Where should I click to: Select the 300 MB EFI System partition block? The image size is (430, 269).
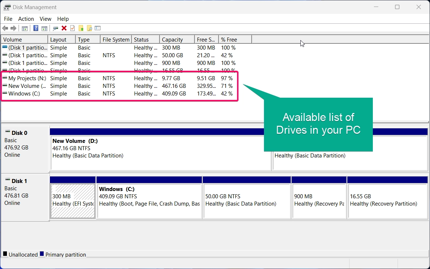click(x=73, y=201)
